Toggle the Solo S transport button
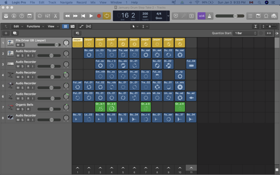 click(191, 16)
